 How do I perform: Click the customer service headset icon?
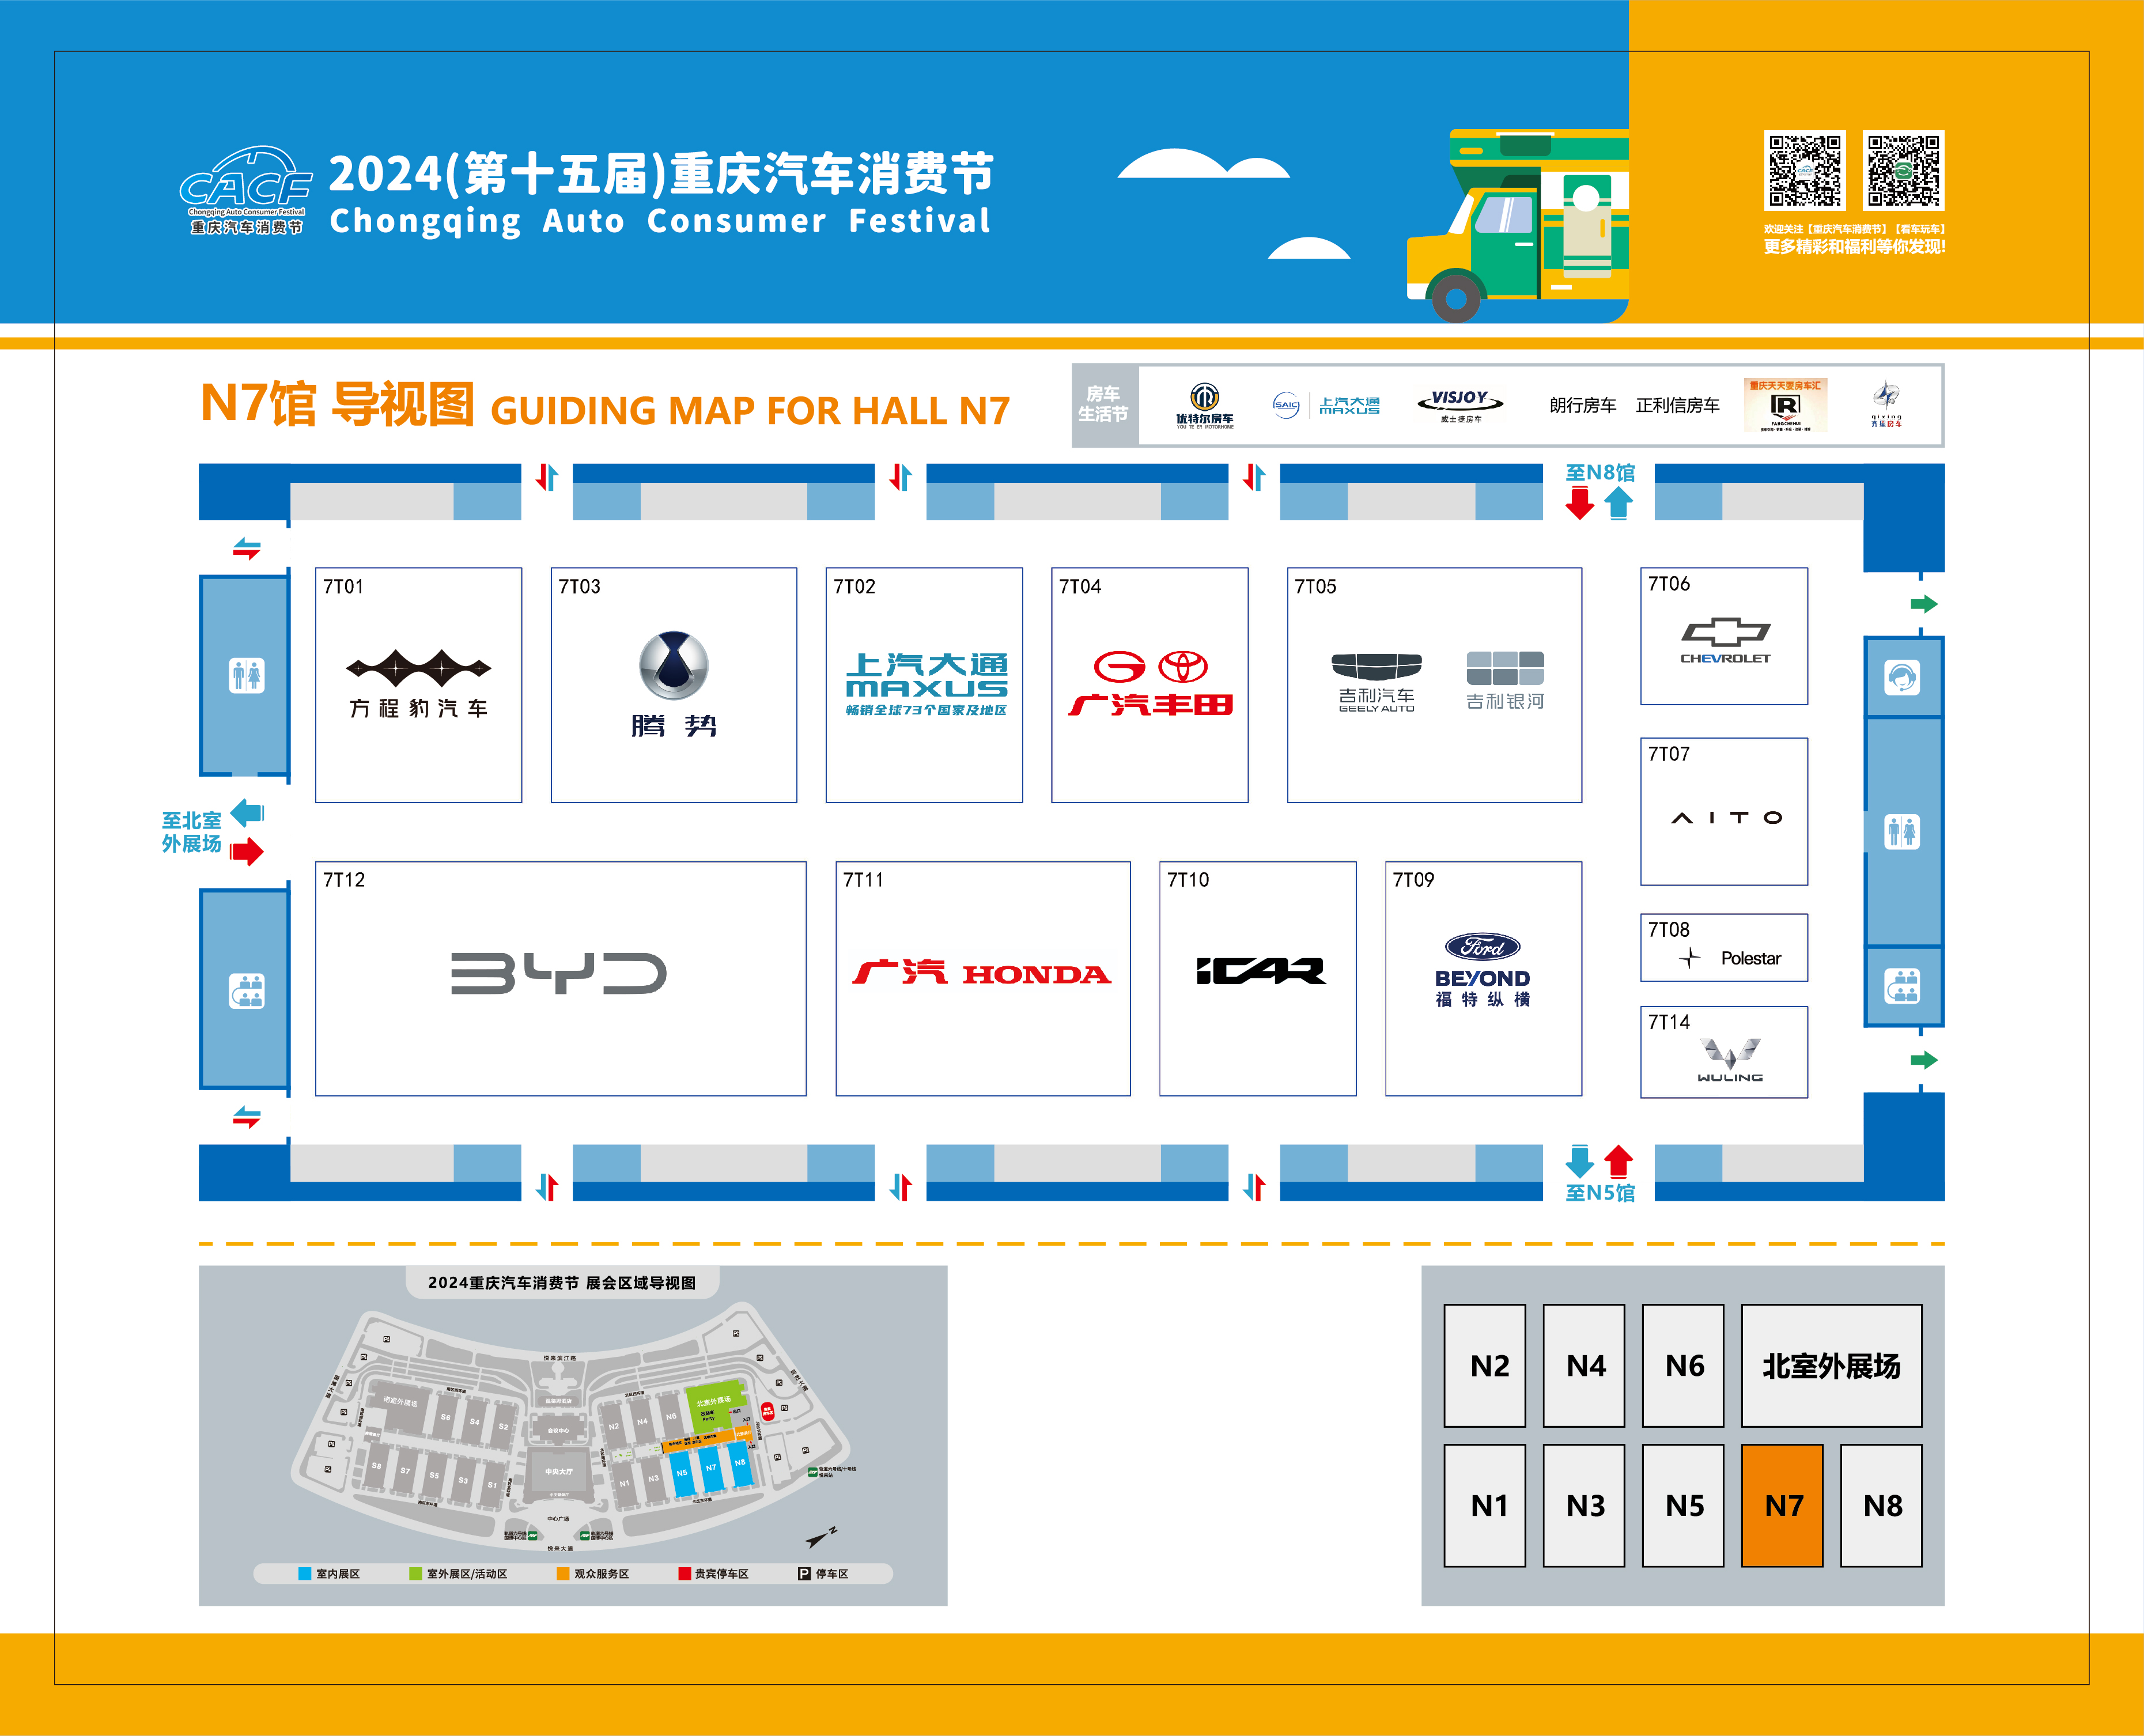click(x=1901, y=678)
